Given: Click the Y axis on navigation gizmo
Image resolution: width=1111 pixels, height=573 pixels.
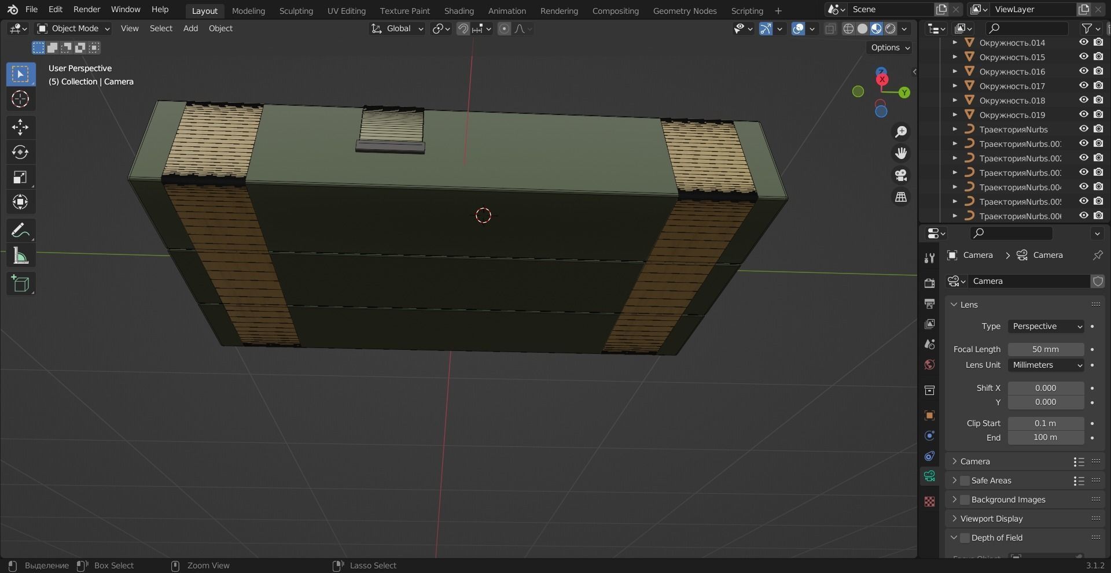Looking at the screenshot, I should [x=904, y=93].
